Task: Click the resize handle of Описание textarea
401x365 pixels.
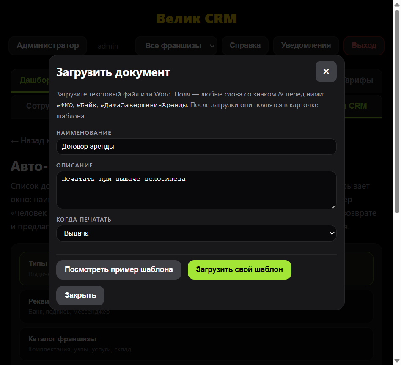Action: [334, 206]
